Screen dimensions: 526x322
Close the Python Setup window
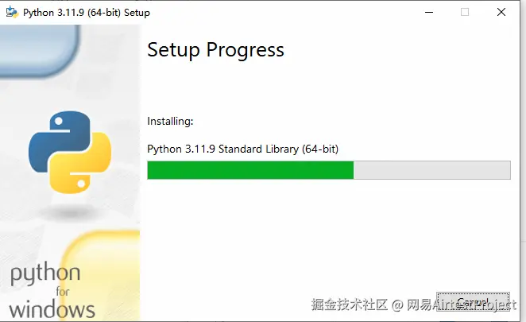(x=501, y=13)
